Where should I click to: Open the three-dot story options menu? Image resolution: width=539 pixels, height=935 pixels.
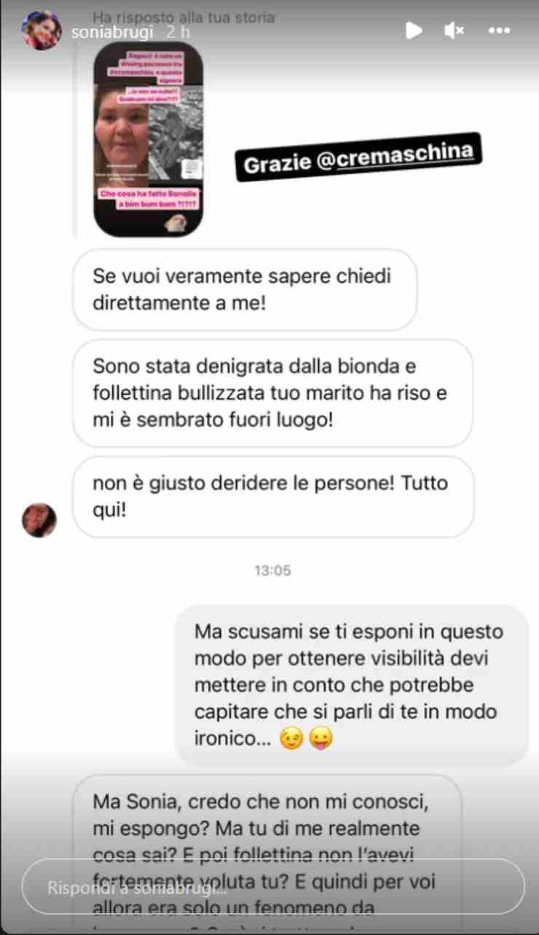tap(499, 31)
